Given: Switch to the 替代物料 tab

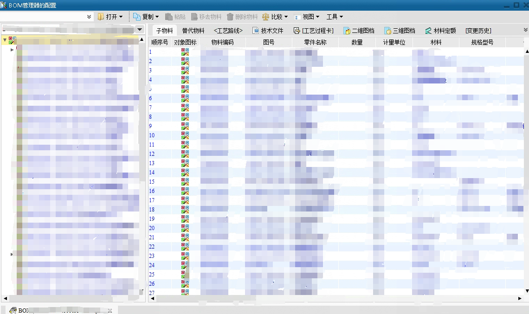Looking at the screenshot, I should click(194, 31).
